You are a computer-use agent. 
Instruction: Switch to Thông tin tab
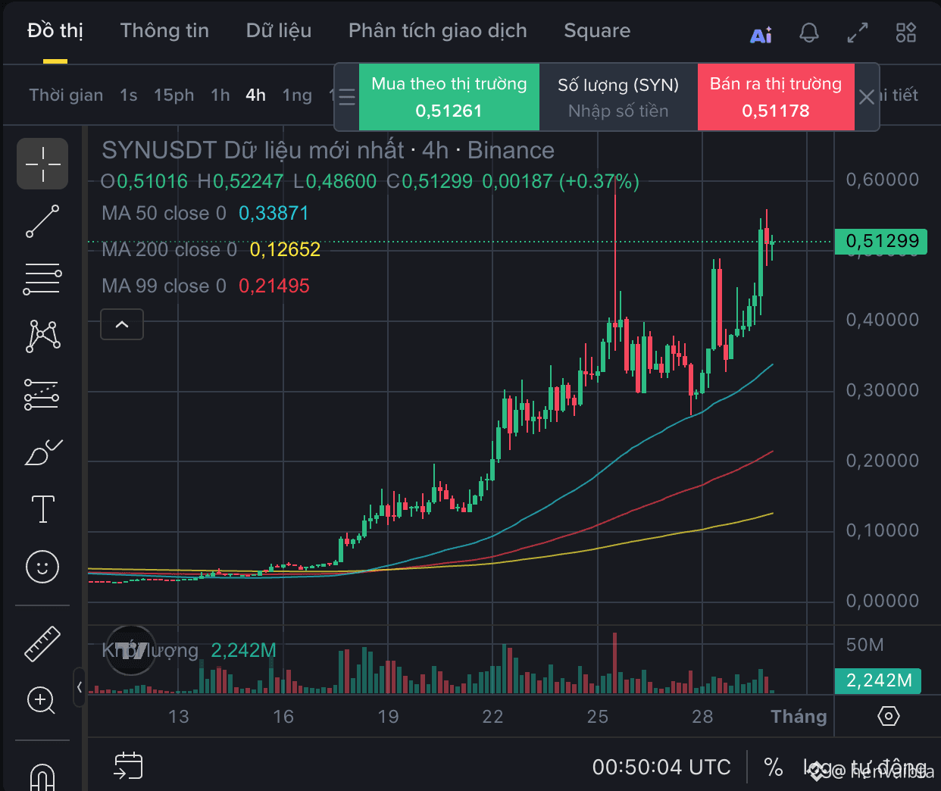pos(164,31)
